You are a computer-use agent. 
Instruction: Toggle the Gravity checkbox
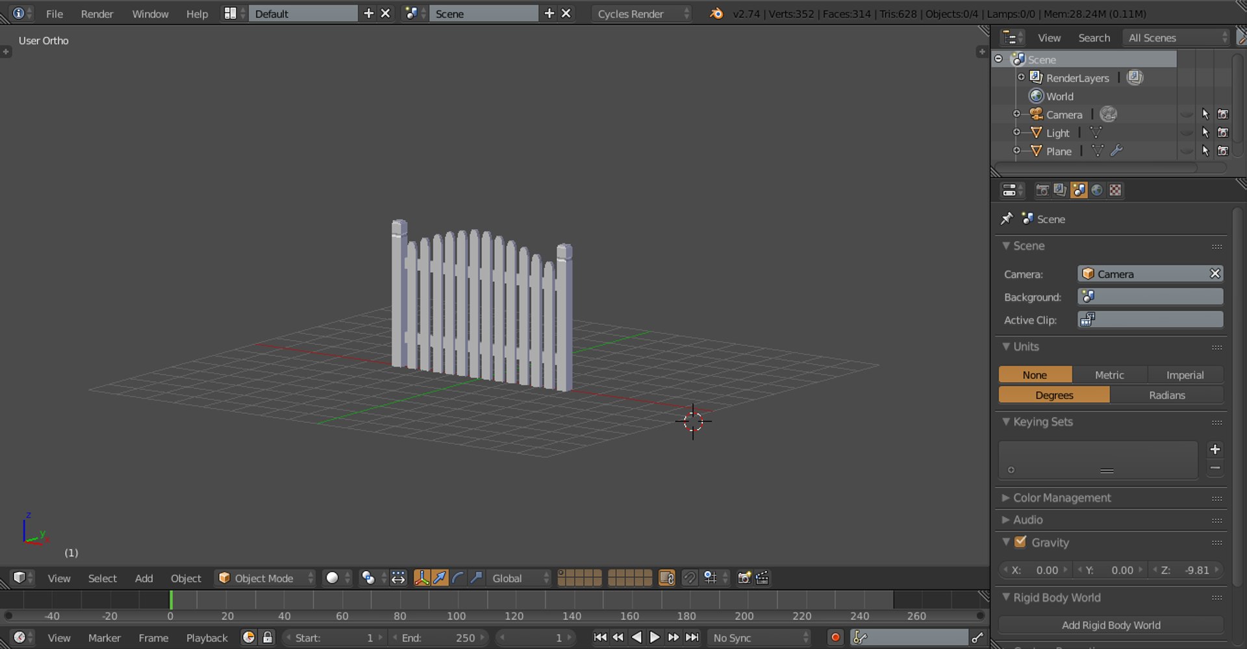1020,542
